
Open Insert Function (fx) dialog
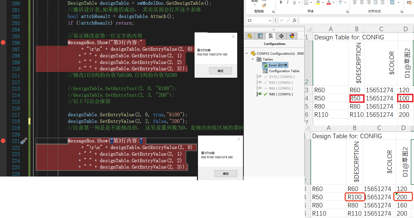pyautogui.click(x=294, y=20)
